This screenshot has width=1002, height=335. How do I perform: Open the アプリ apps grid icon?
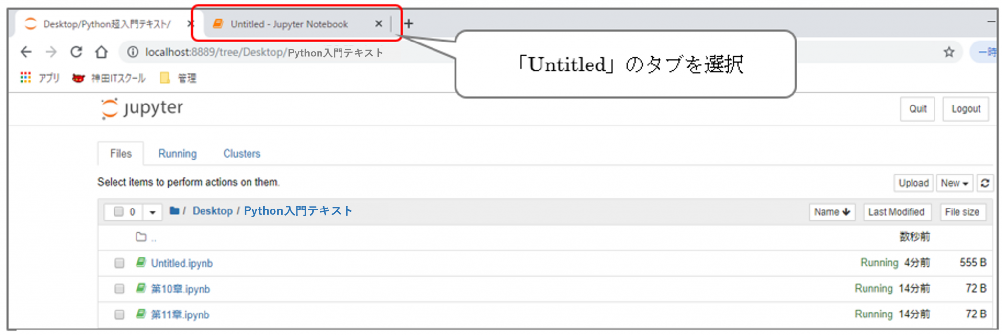coord(25,78)
